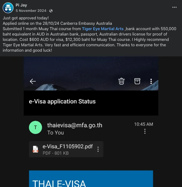Click the public audience globe icon
182x187 pixels.
(x=51, y=11)
